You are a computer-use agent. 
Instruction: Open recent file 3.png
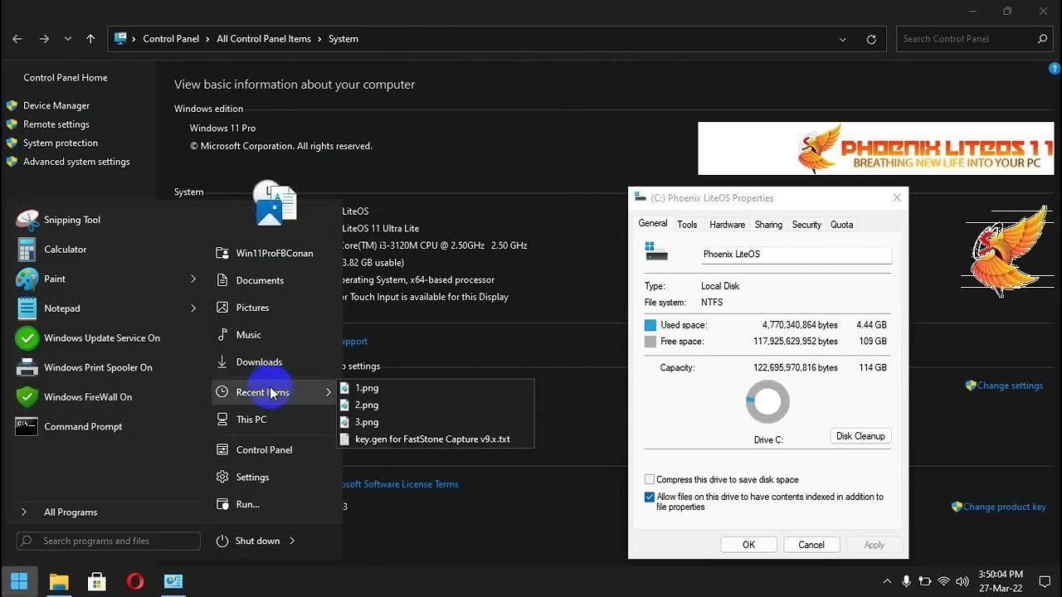click(x=367, y=422)
